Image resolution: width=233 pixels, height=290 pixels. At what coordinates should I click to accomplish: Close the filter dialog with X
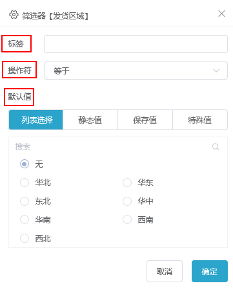pos(221,14)
